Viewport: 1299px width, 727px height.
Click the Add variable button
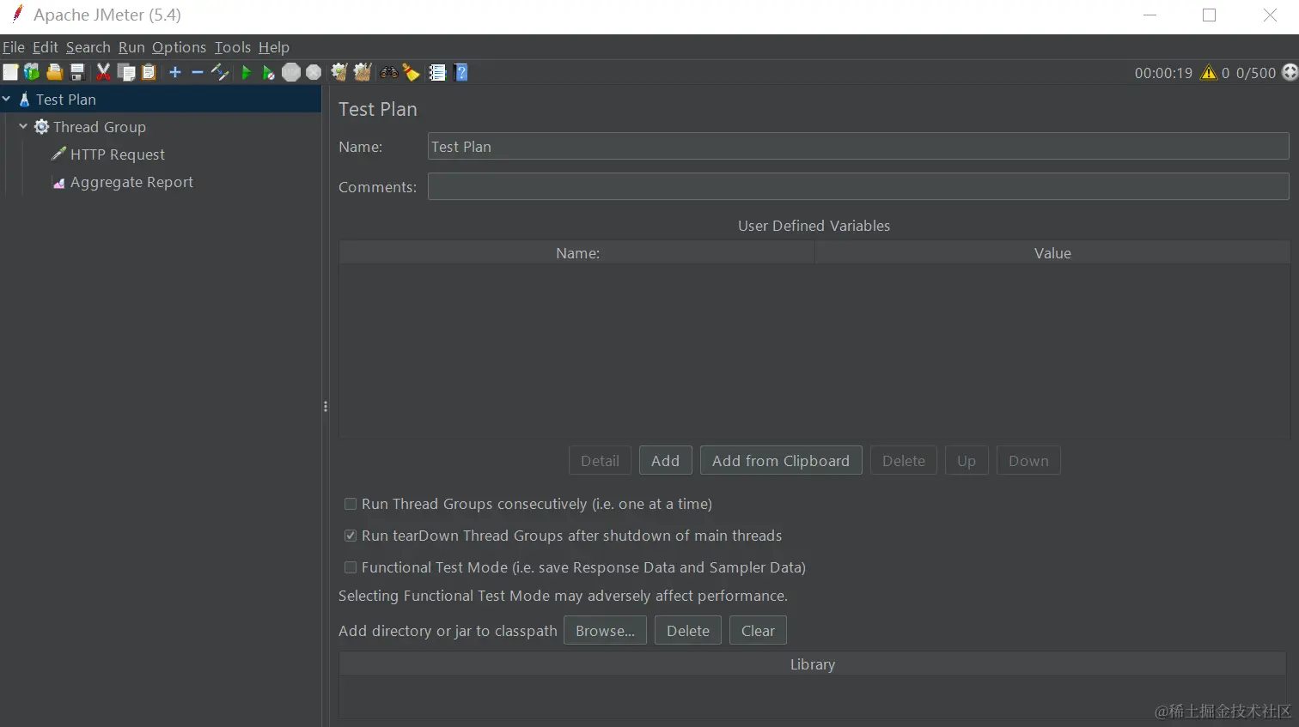665,461
